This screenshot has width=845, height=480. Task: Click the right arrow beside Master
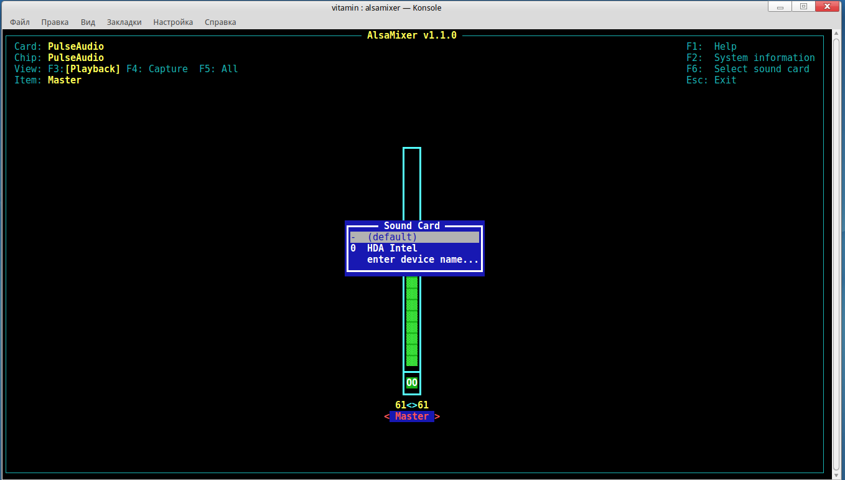(437, 416)
